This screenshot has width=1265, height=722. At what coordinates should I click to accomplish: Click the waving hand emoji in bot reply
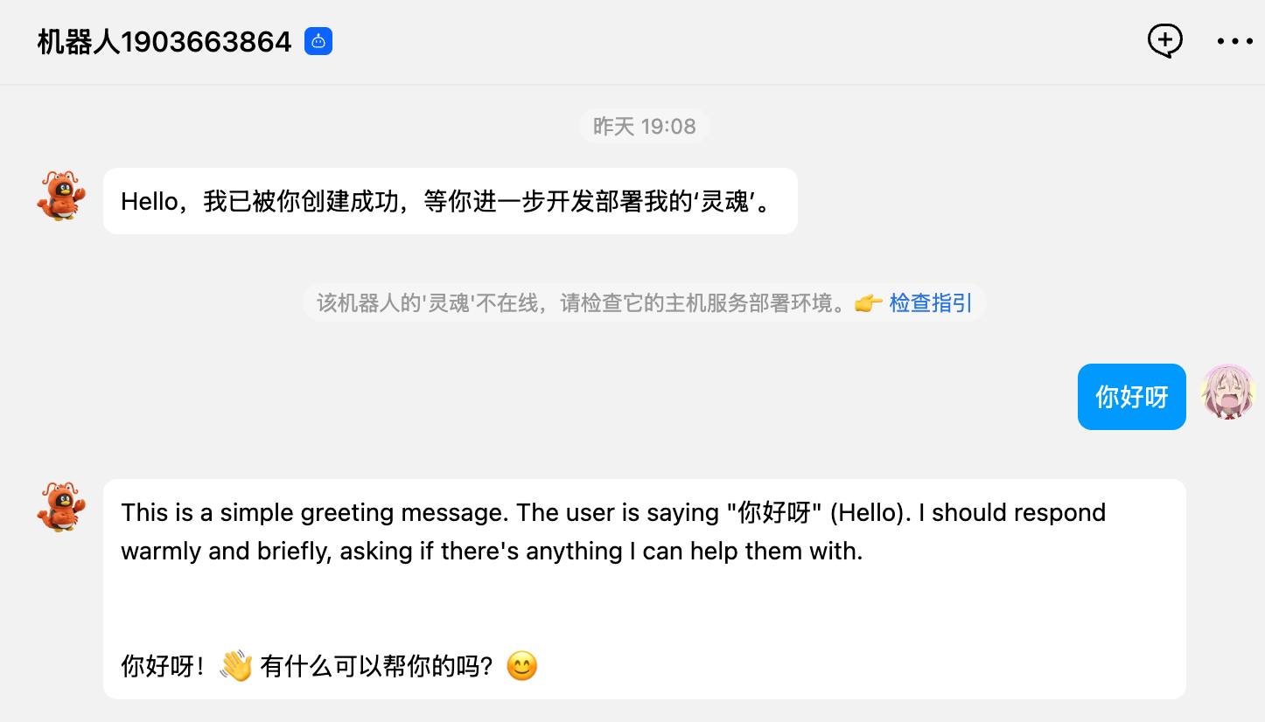click(235, 667)
